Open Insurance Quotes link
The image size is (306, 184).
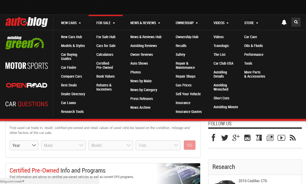point(188,112)
